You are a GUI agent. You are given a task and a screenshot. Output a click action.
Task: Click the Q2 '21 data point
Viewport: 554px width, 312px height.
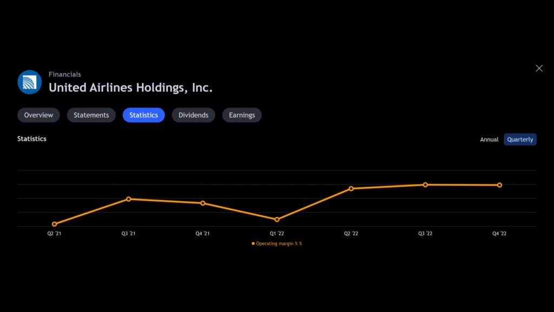tap(55, 224)
